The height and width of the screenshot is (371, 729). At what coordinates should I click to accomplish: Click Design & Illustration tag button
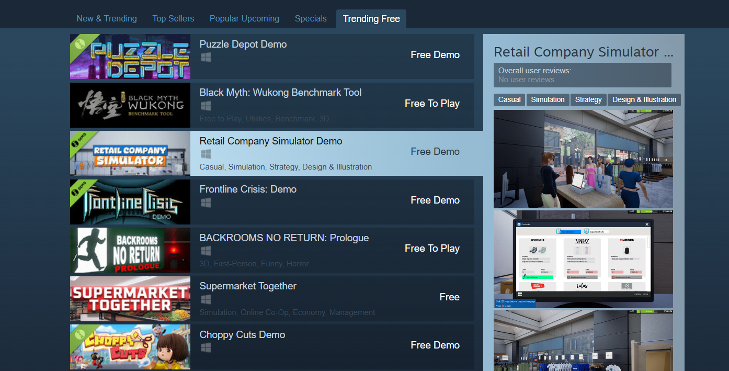click(644, 99)
